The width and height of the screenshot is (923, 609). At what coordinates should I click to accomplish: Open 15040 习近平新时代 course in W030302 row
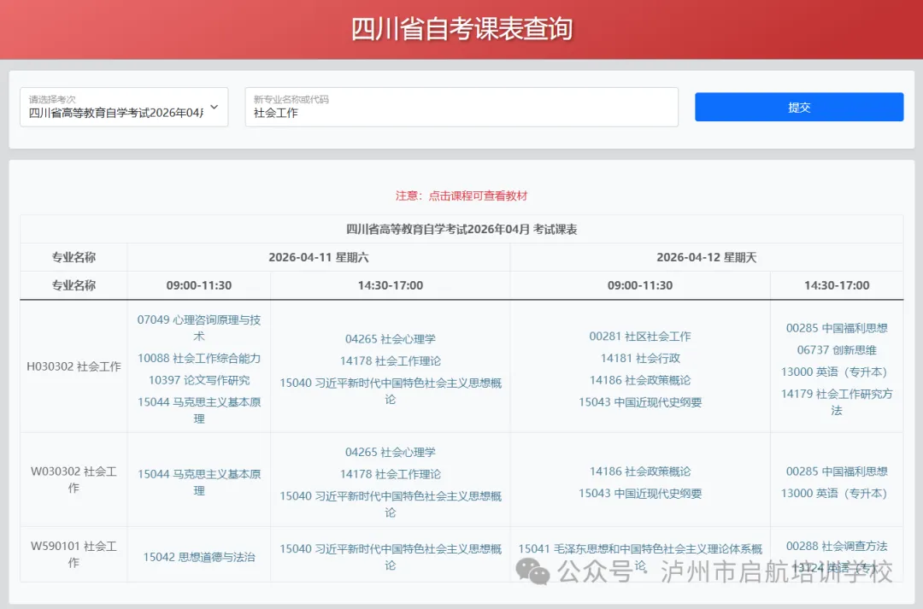pyautogui.click(x=391, y=504)
